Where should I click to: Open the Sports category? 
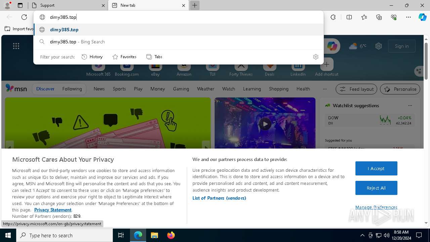[119, 89]
